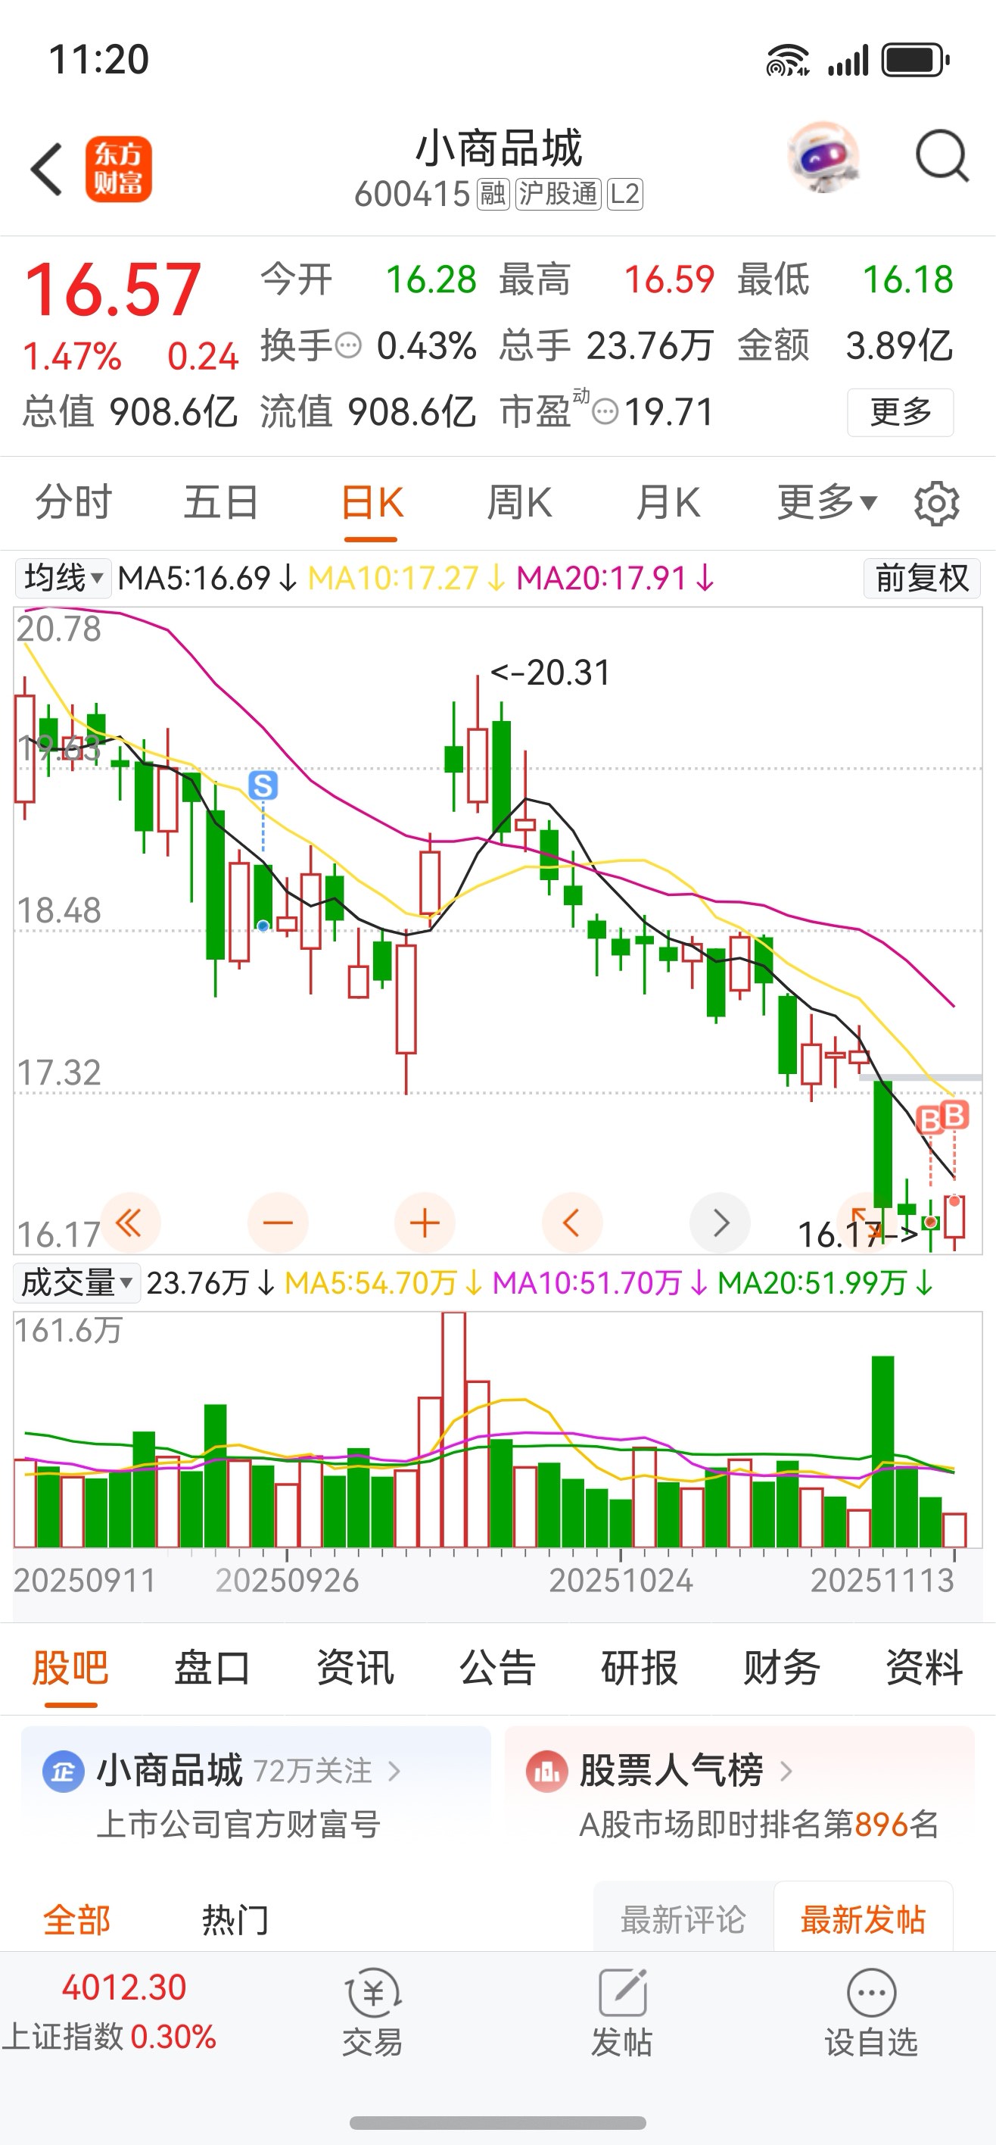The image size is (996, 2145).
Task: Tap the MA10:17.27 moving average label
Action: pos(406,578)
